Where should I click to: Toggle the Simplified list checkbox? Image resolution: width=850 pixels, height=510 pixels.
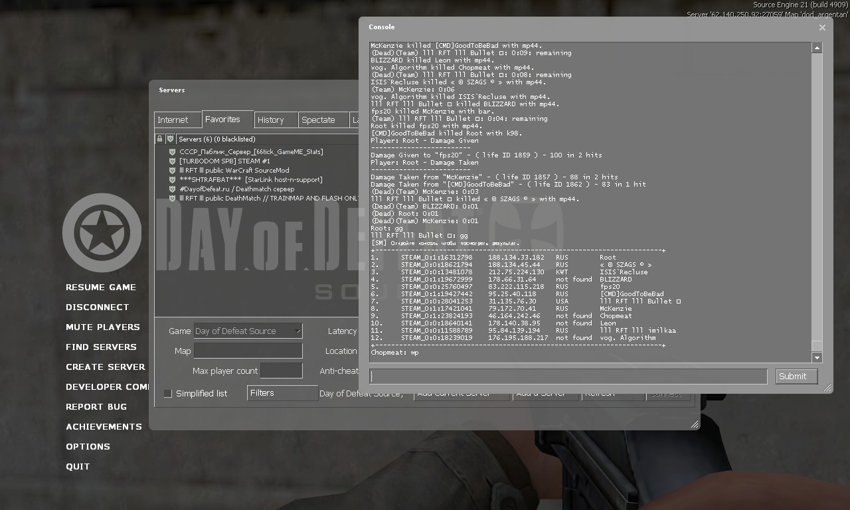click(x=168, y=393)
